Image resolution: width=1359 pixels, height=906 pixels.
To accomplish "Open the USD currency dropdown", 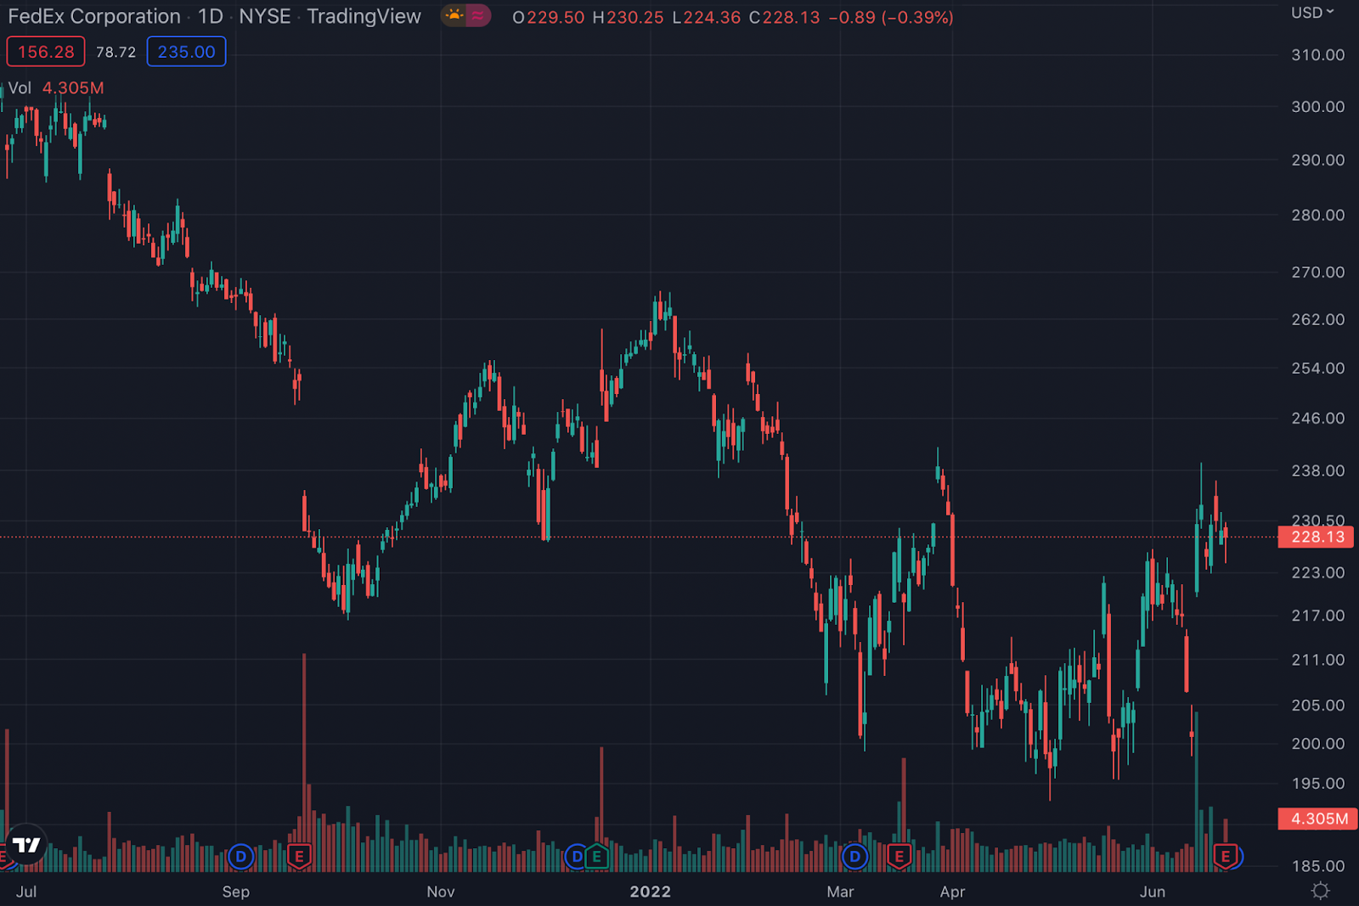I will tap(1312, 13).
